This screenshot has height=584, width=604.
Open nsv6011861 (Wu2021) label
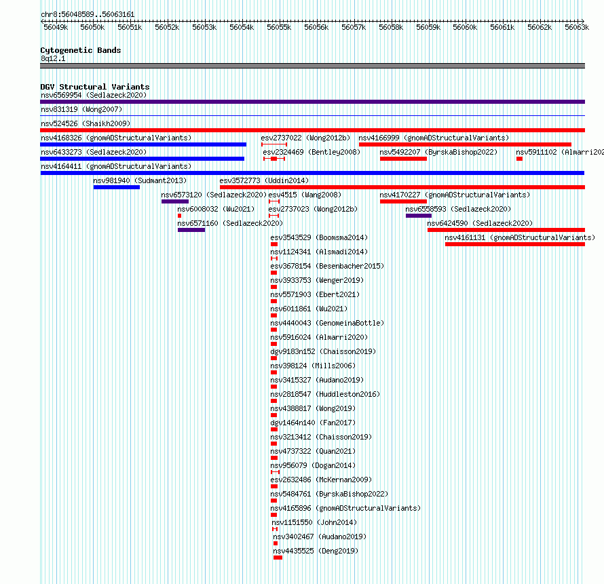tap(309, 309)
